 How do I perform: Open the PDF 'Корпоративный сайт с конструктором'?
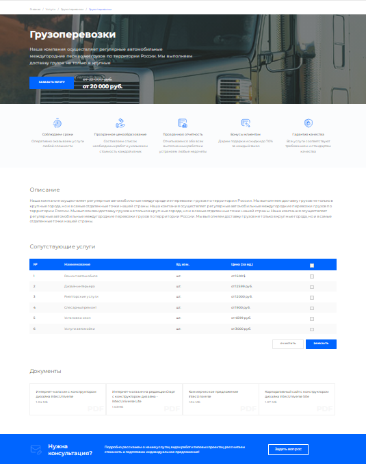pyautogui.click(x=297, y=399)
